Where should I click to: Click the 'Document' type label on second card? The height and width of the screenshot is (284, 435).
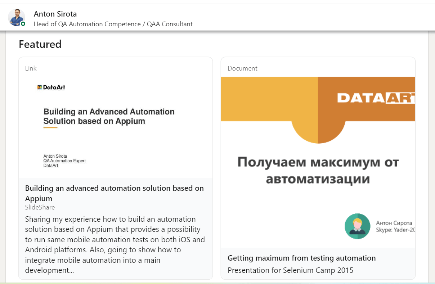coord(242,68)
